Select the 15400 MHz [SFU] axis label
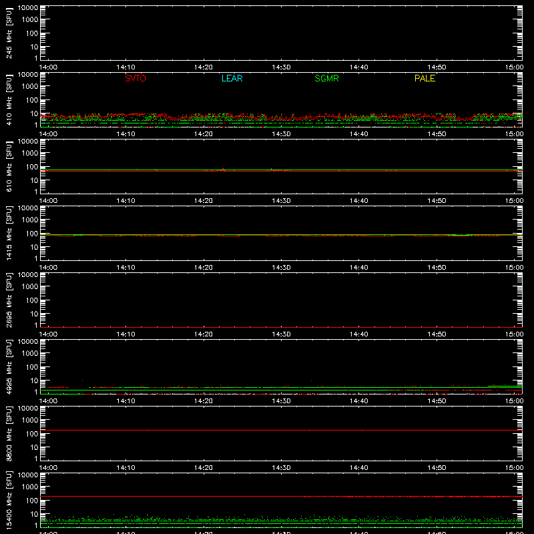 point(9,500)
